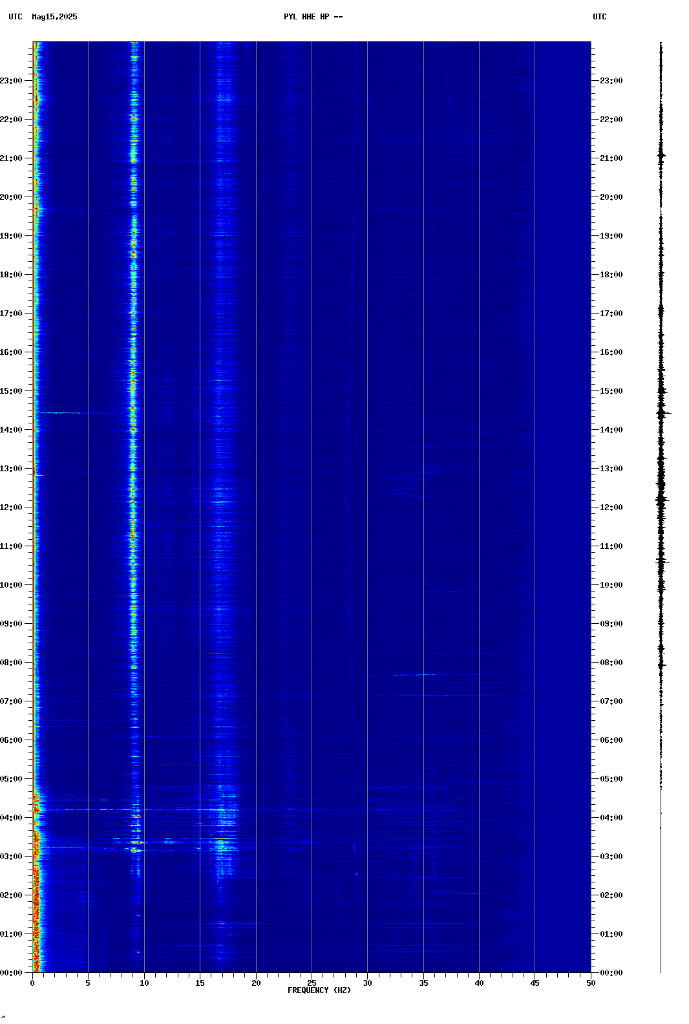The height and width of the screenshot is (1024, 689).
Task: Click '05:00' on the right time axis
Action: pos(611,779)
